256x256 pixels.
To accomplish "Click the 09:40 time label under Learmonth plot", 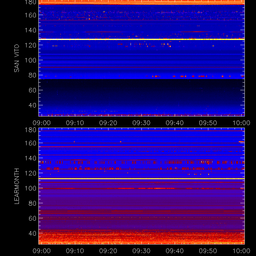I will [175, 251].
